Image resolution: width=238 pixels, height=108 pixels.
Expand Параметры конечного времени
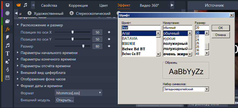click(x=18, y=59)
